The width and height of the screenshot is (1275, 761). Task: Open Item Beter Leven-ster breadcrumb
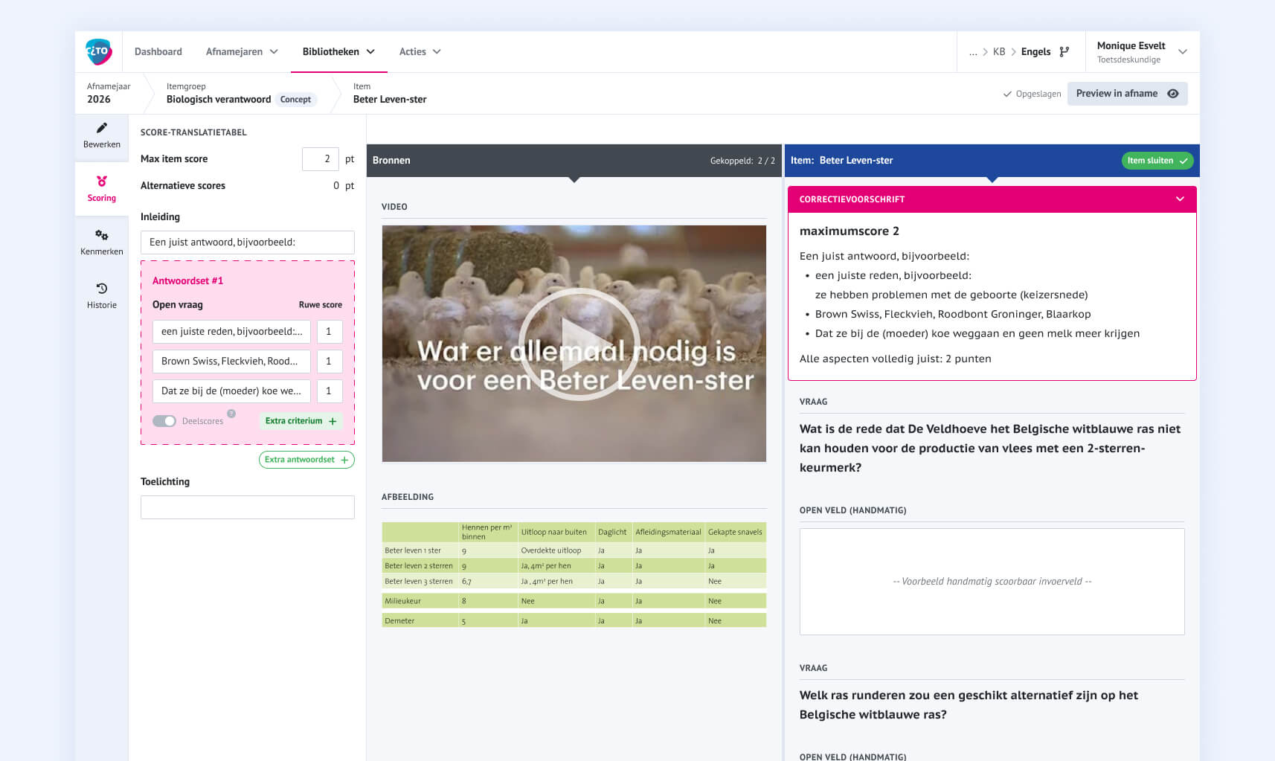(390, 93)
